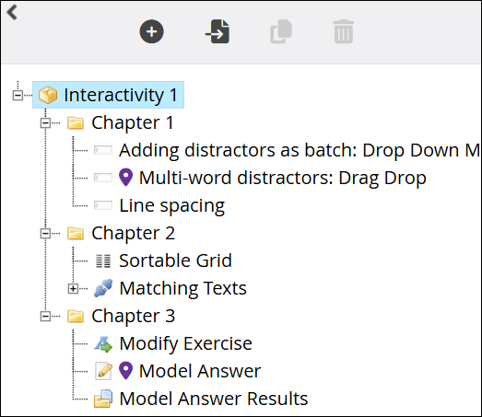Click the add new item plus icon
Screen dimensions: 482x417
pos(151,31)
